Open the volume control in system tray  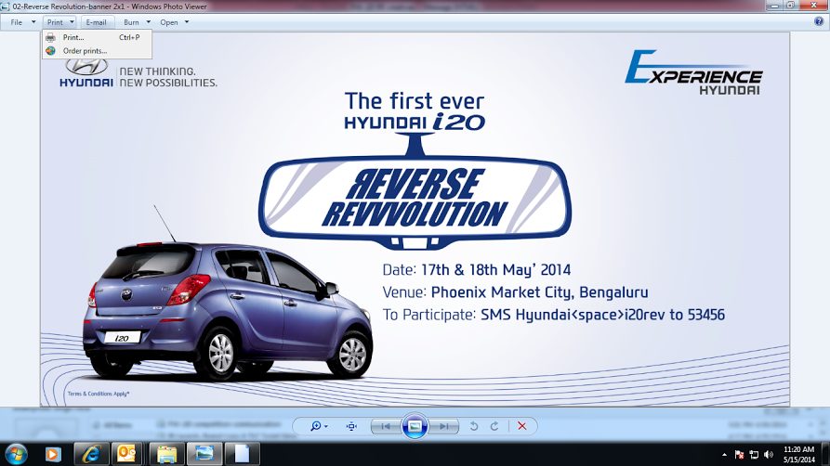tap(769, 454)
